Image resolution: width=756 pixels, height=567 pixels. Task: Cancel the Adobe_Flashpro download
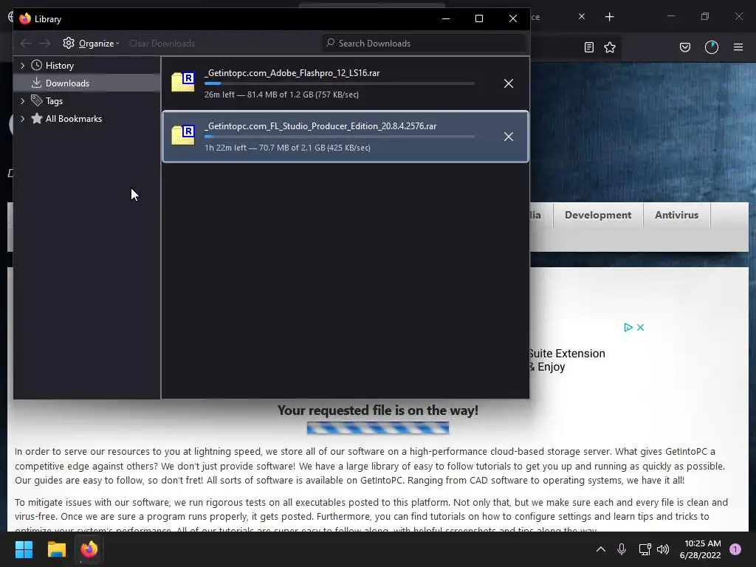(x=508, y=83)
